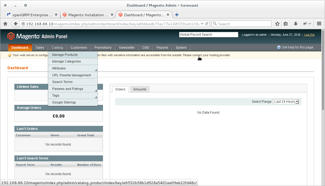This screenshot has height=186, width=325.
Task: Click the Log Out link
Action: pyautogui.click(x=309, y=35)
